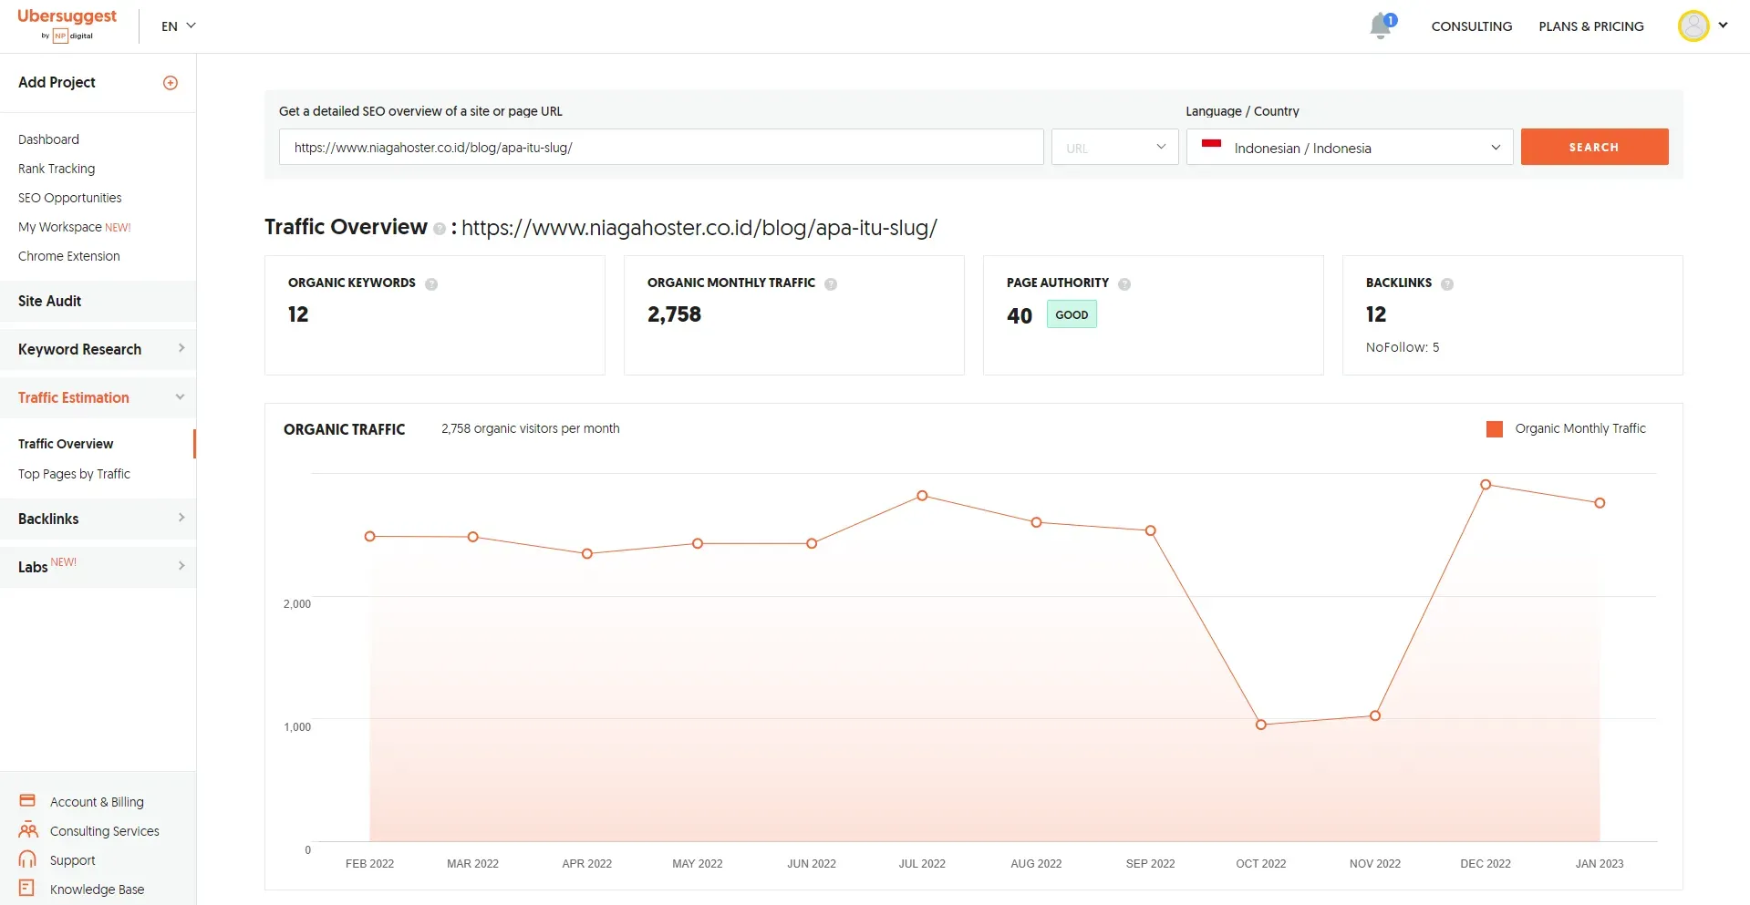Image resolution: width=1750 pixels, height=905 pixels.
Task: Open the URL type dropdown
Action: point(1114,148)
